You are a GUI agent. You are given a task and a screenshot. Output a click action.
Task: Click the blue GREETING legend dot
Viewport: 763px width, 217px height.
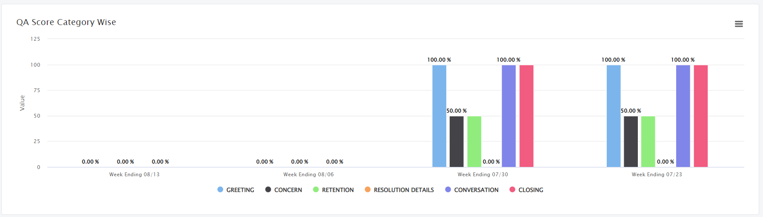pos(220,189)
